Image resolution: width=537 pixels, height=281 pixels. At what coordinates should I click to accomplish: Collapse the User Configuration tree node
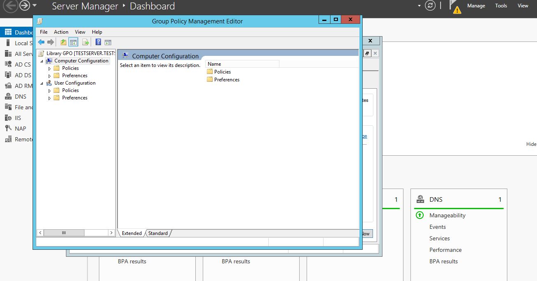point(42,83)
